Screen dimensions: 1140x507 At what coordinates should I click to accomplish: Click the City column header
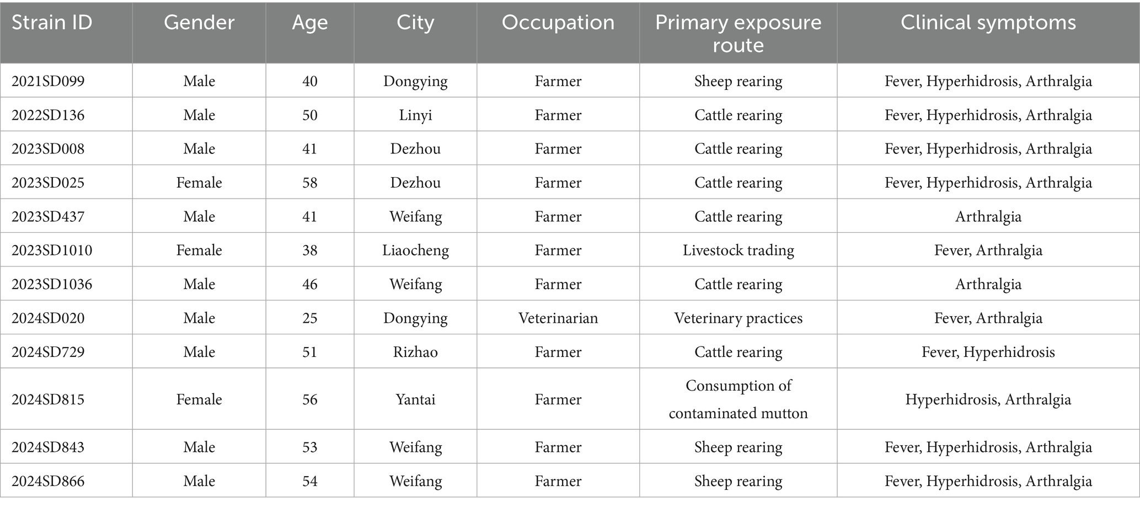coord(415,23)
